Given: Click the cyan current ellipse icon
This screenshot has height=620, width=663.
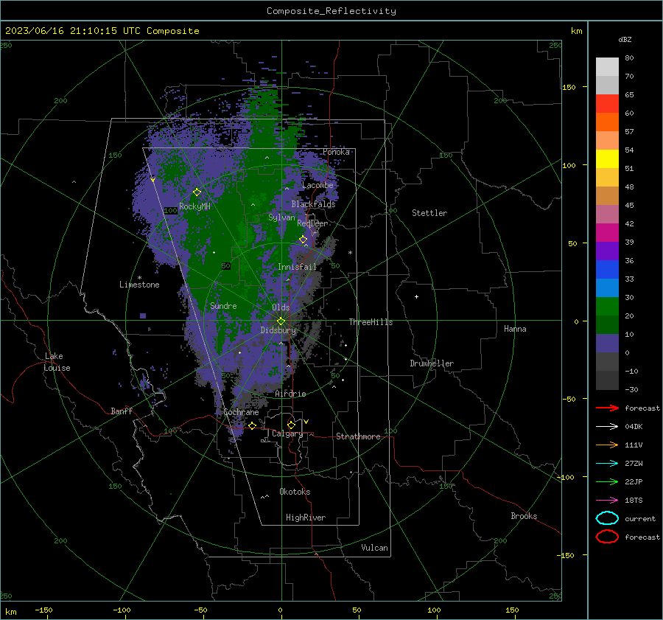Looking at the screenshot, I should click(x=607, y=518).
